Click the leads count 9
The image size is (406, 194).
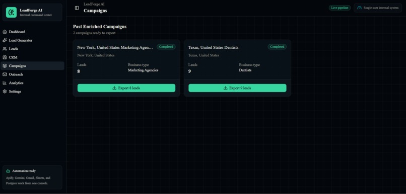(x=189, y=71)
